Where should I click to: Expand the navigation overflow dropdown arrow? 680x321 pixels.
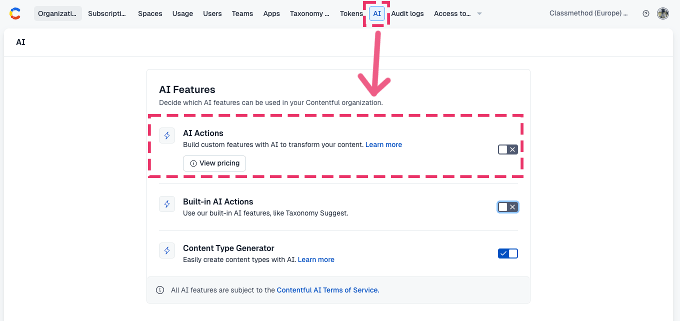point(479,13)
